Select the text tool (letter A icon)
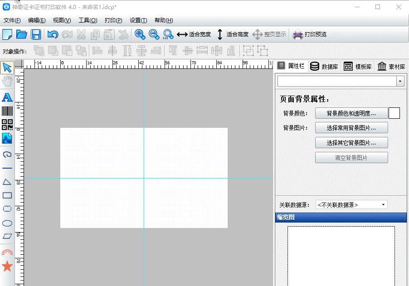409x286 pixels. pos(7,97)
